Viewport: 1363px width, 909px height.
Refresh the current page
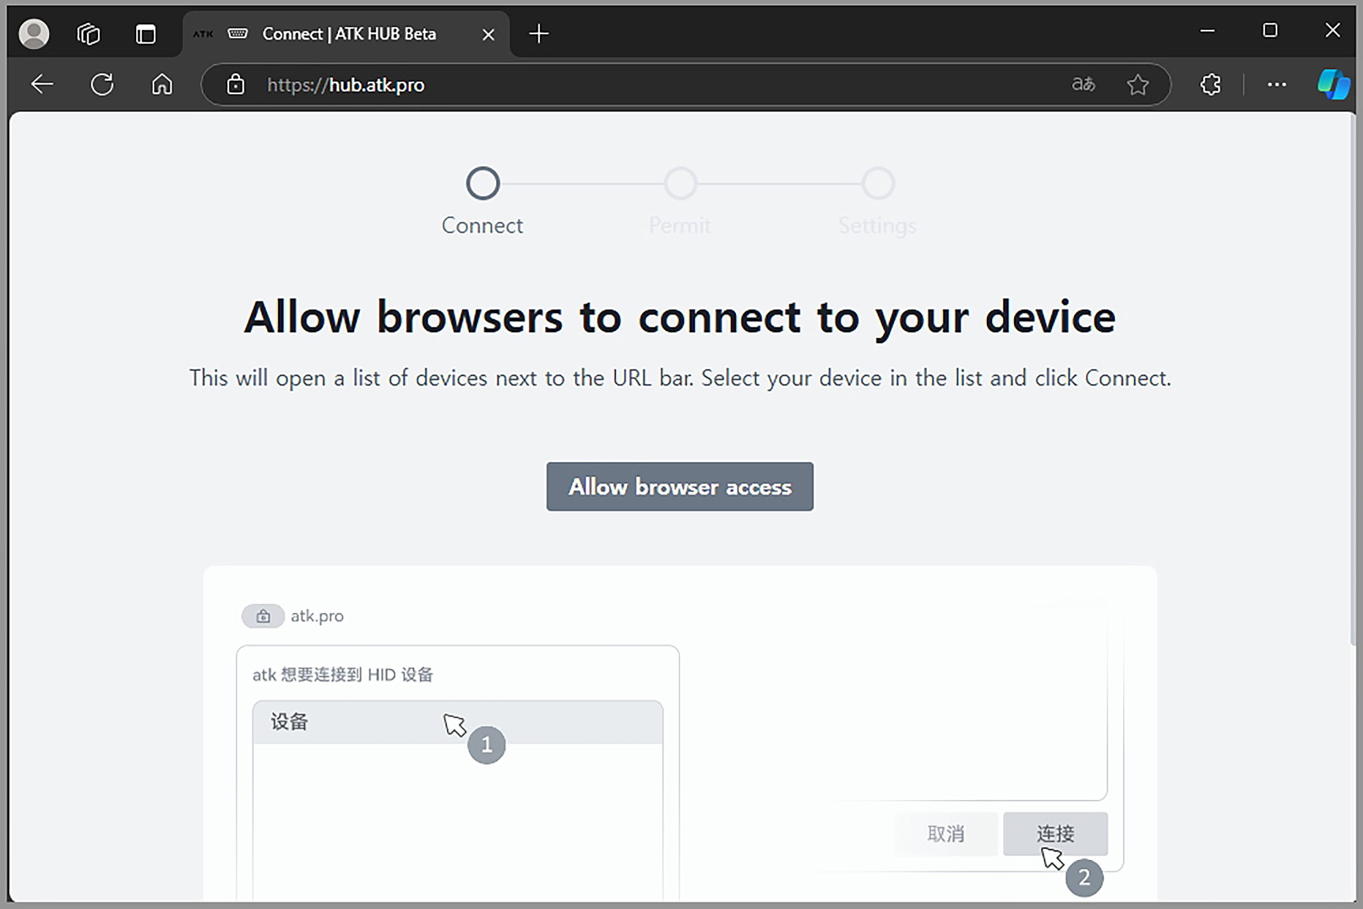102,84
